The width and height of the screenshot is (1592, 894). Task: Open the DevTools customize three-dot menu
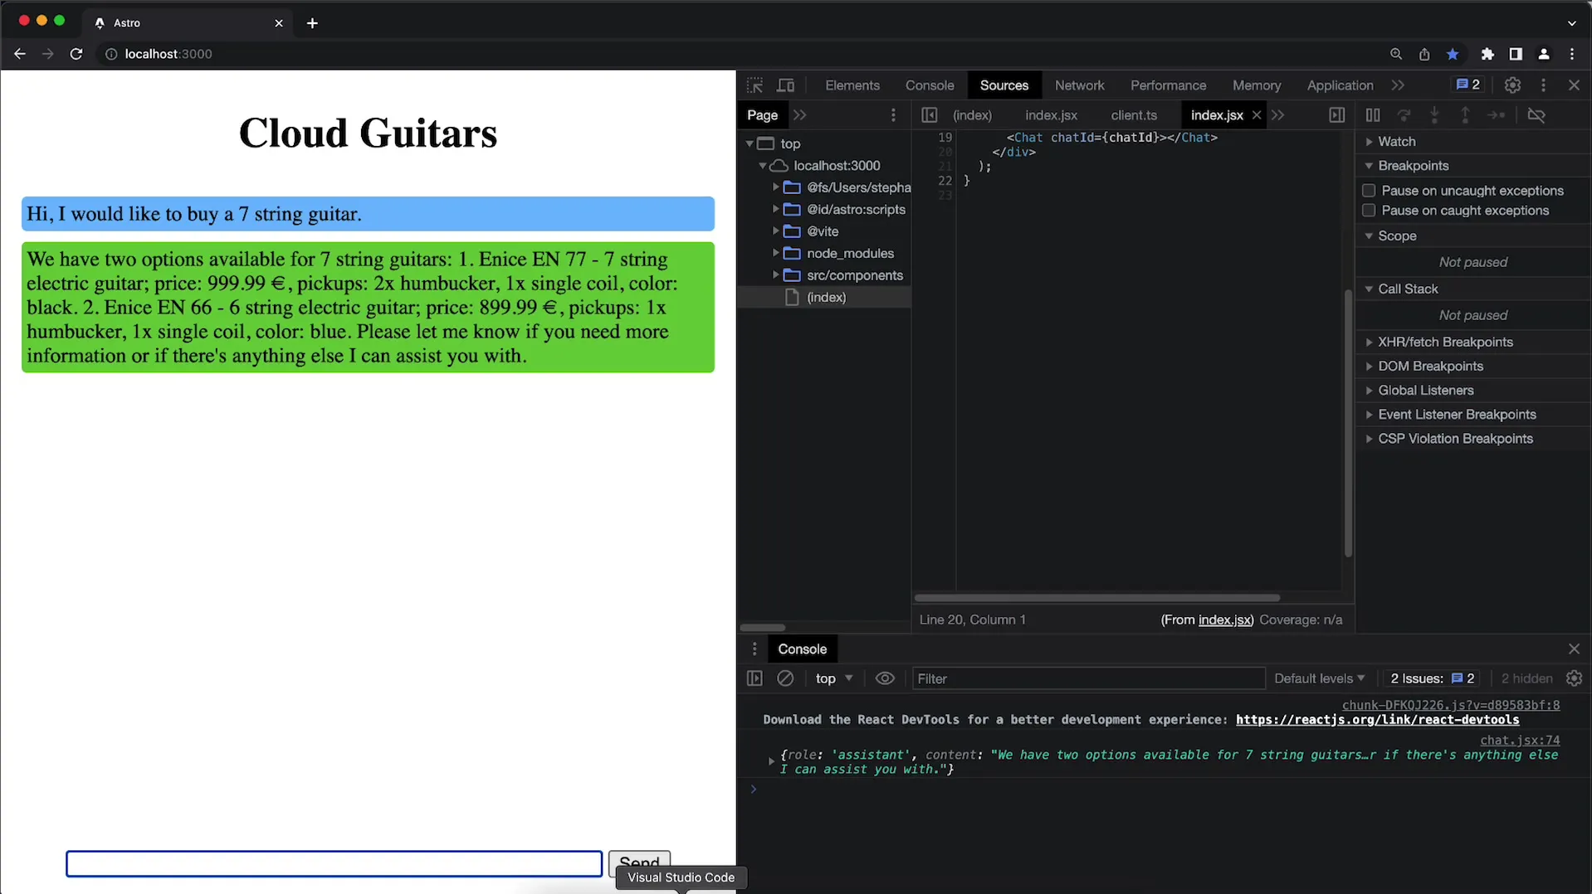tap(1543, 85)
